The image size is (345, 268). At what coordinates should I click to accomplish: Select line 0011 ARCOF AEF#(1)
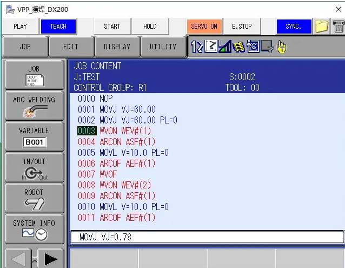pyautogui.click(x=116, y=218)
